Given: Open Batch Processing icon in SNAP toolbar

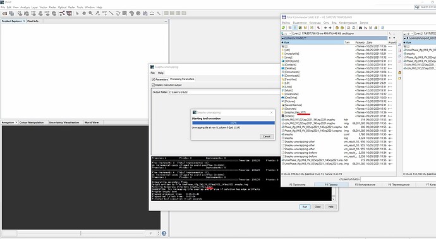Looking at the screenshot, I should pyautogui.click(x=69, y=13).
